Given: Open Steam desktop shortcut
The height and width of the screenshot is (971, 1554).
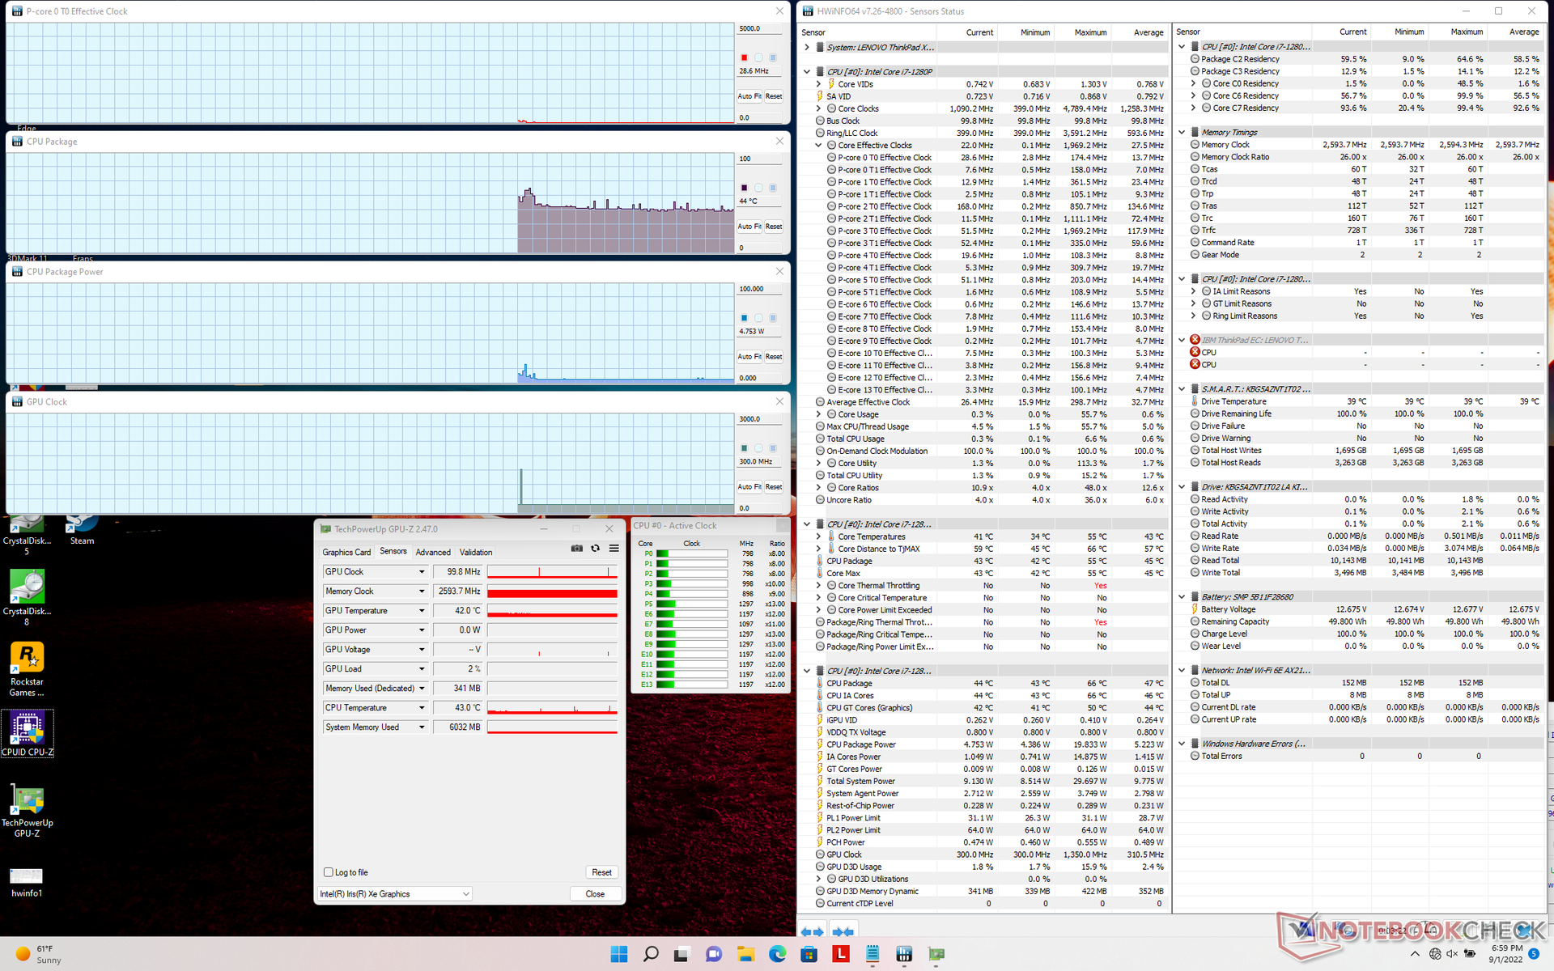Looking at the screenshot, I should point(81,528).
